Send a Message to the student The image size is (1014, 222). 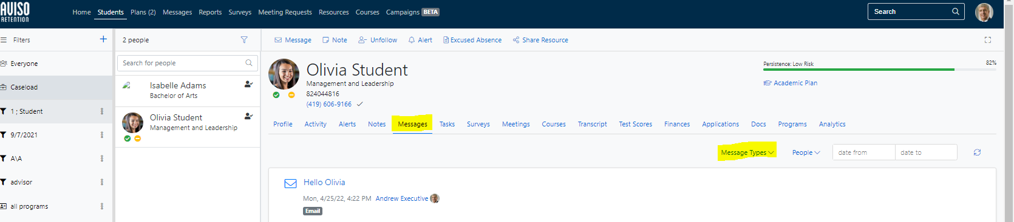coord(293,40)
